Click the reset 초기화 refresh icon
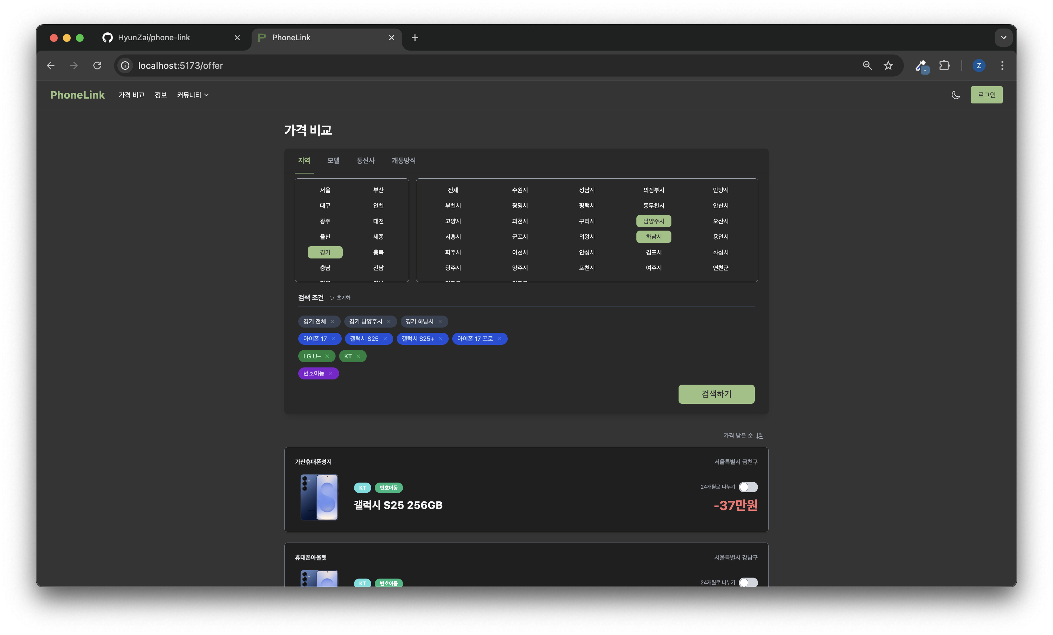1053x635 pixels. (x=332, y=298)
